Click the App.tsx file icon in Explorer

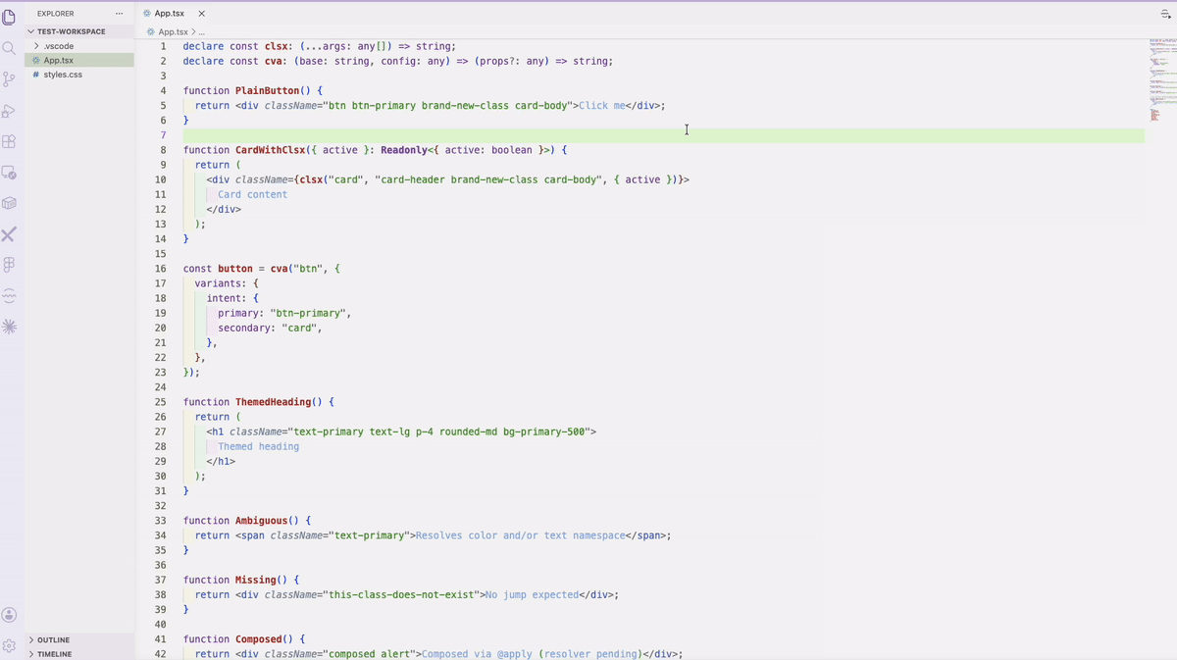36,60
